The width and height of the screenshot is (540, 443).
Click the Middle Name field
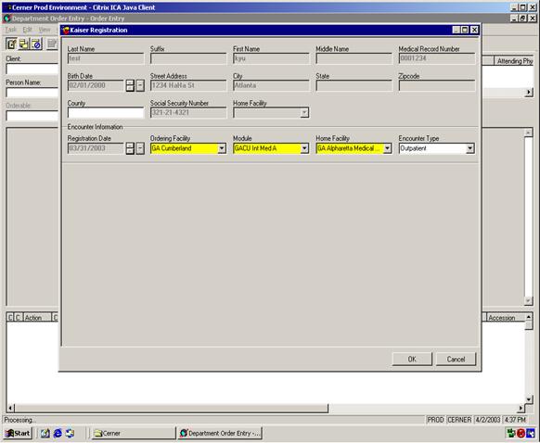tap(354, 58)
